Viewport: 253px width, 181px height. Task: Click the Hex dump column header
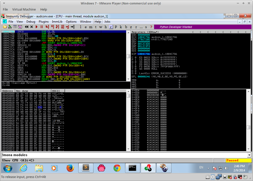[33, 91]
